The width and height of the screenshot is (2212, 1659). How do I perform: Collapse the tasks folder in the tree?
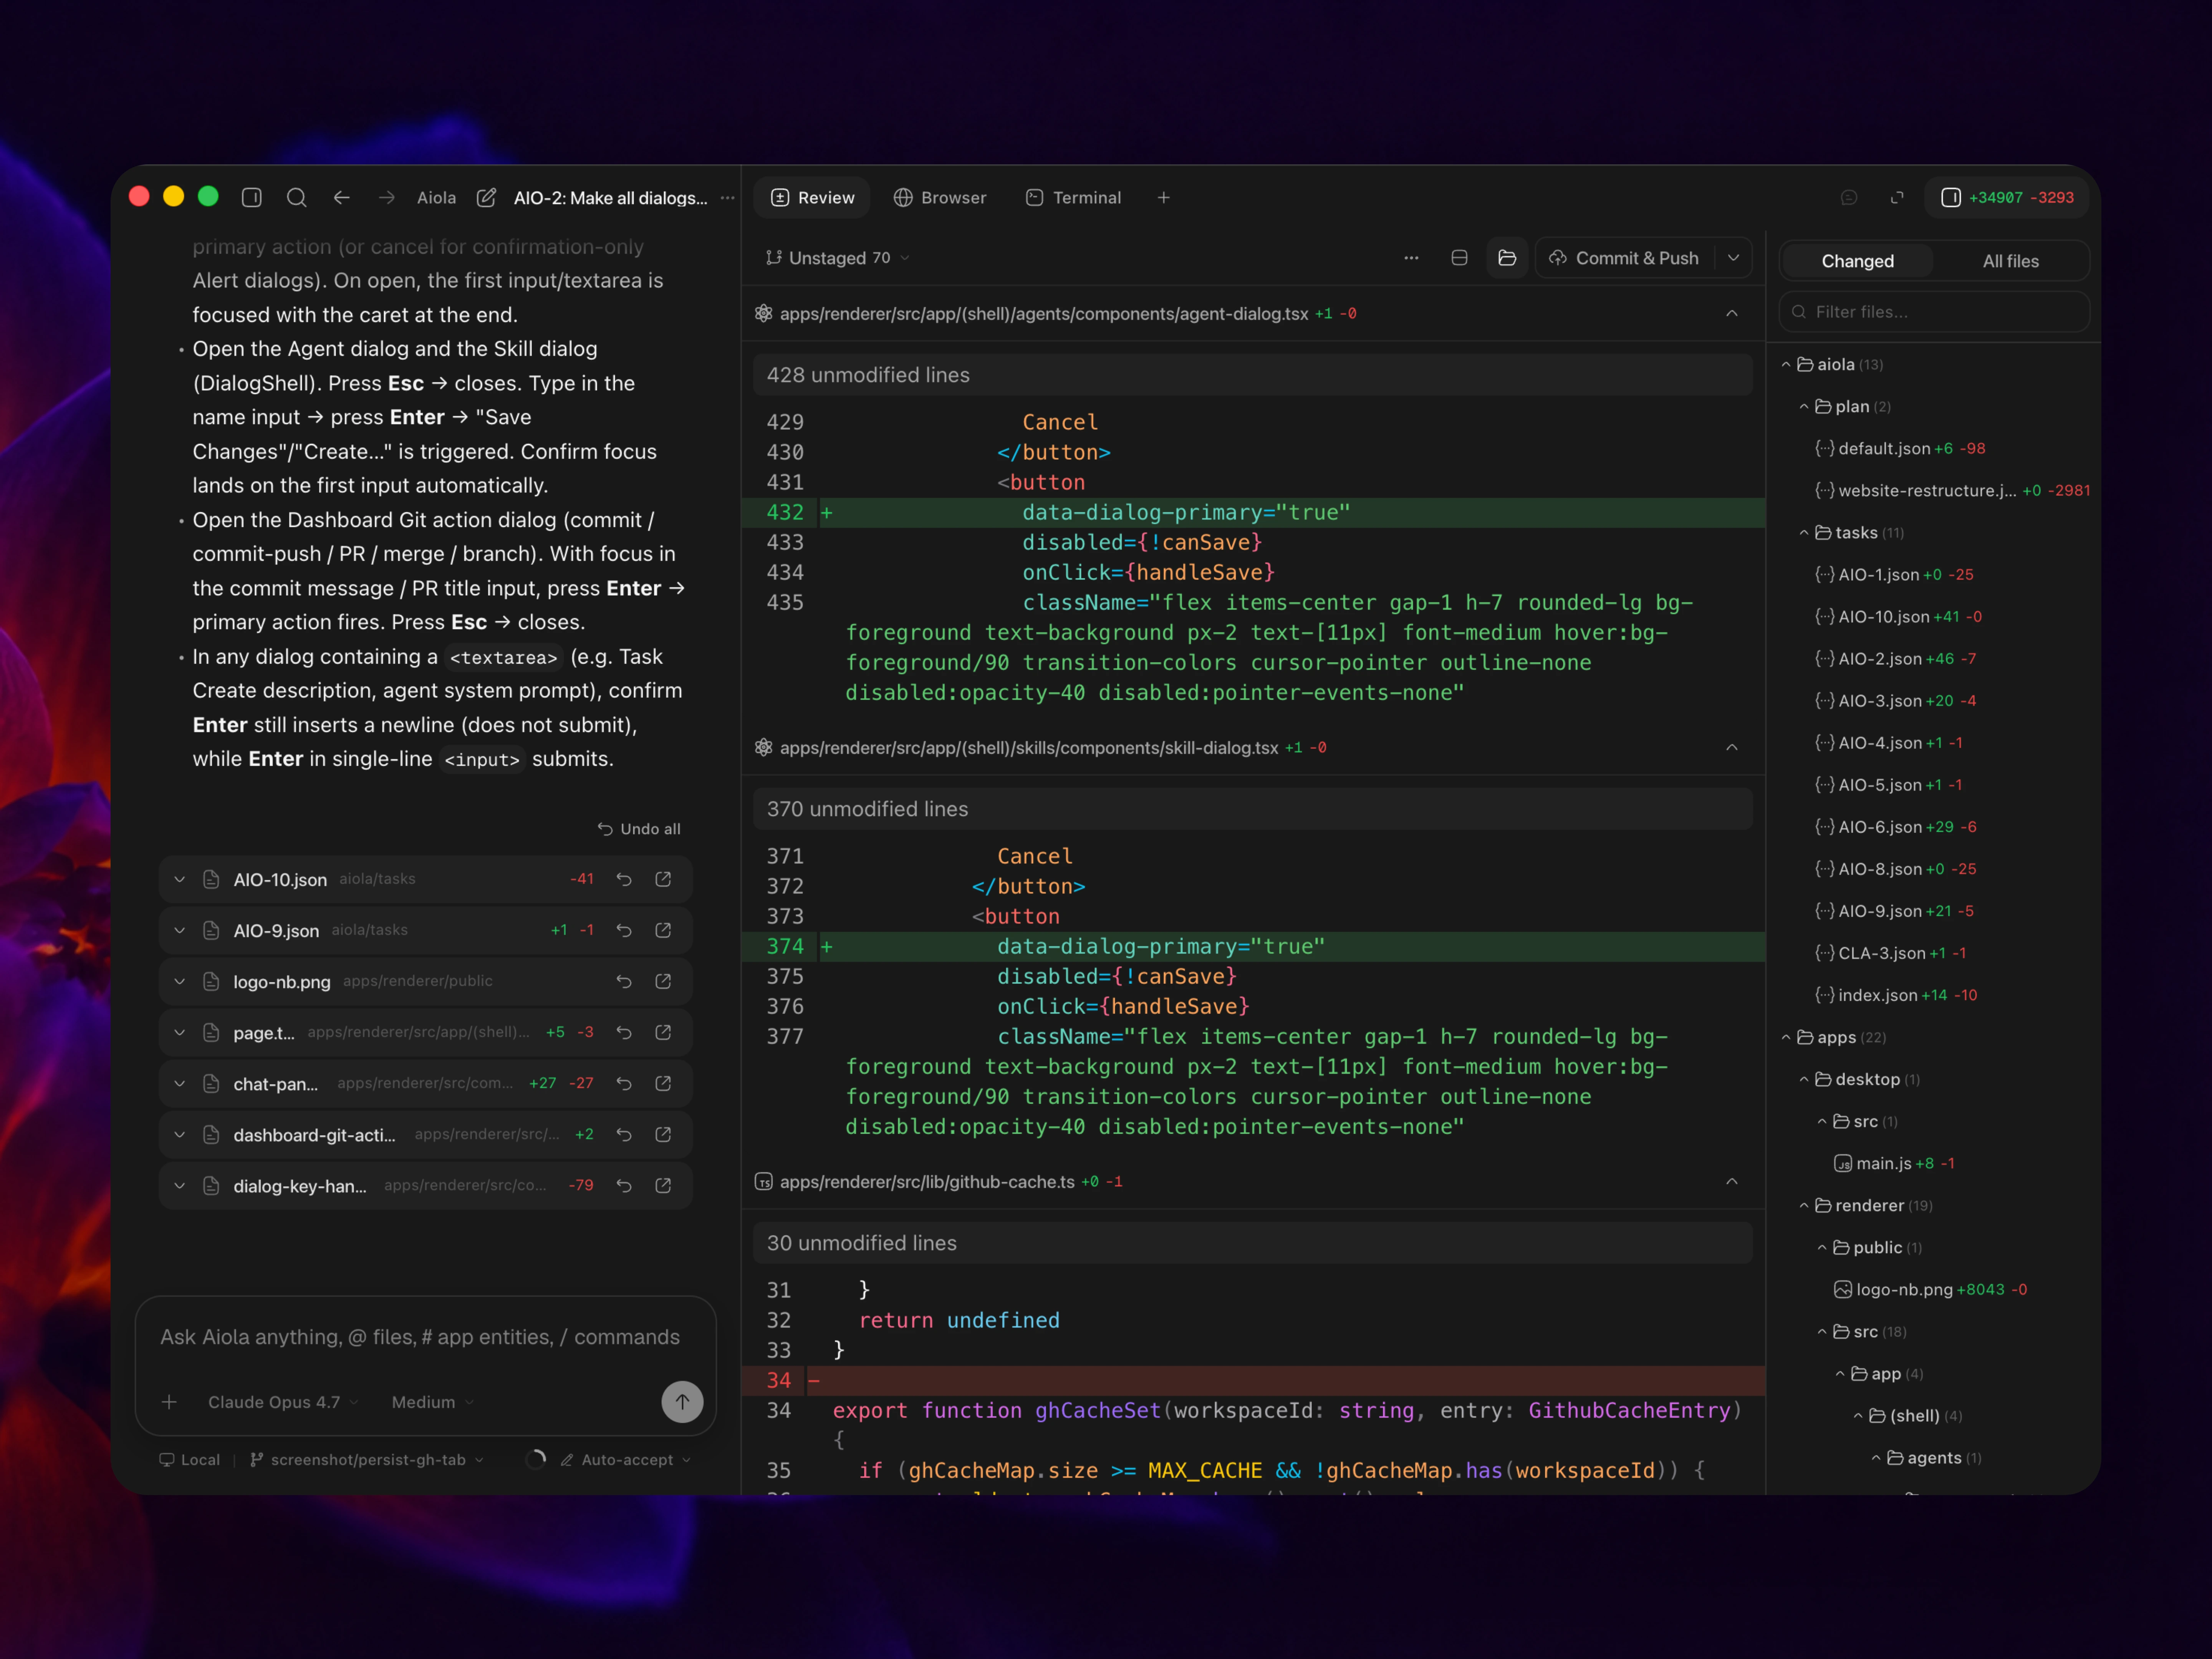click(x=1805, y=533)
